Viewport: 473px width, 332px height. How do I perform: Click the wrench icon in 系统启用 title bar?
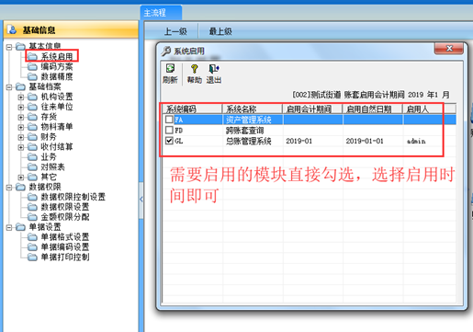pos(166,51)
